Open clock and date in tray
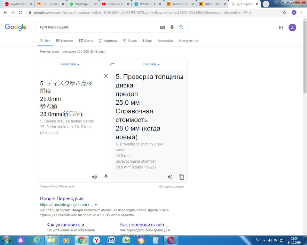The height and width of the screenshot is (245, 307). click(294, 240)
